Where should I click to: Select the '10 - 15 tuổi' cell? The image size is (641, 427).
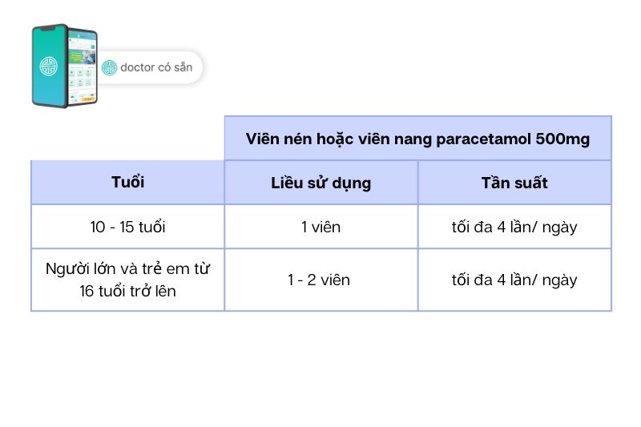tap(127, 227)
